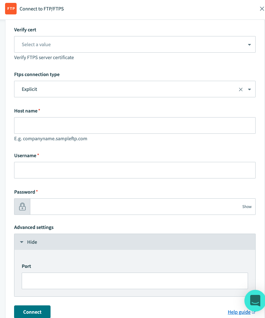
Task: Click the padlock icon beside Password
Action: pos(22,207)
